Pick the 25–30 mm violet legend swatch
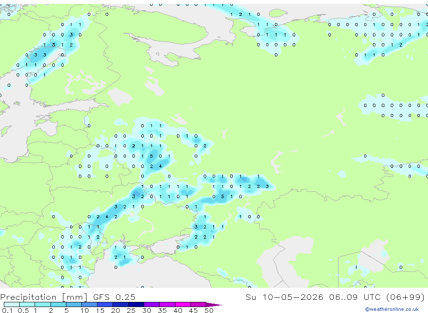This screenshot has height=313, width=428. click(136, 304)
